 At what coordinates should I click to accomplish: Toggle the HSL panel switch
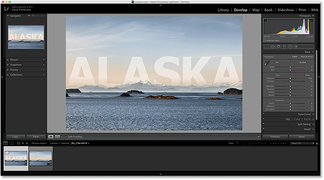[264, 119]
